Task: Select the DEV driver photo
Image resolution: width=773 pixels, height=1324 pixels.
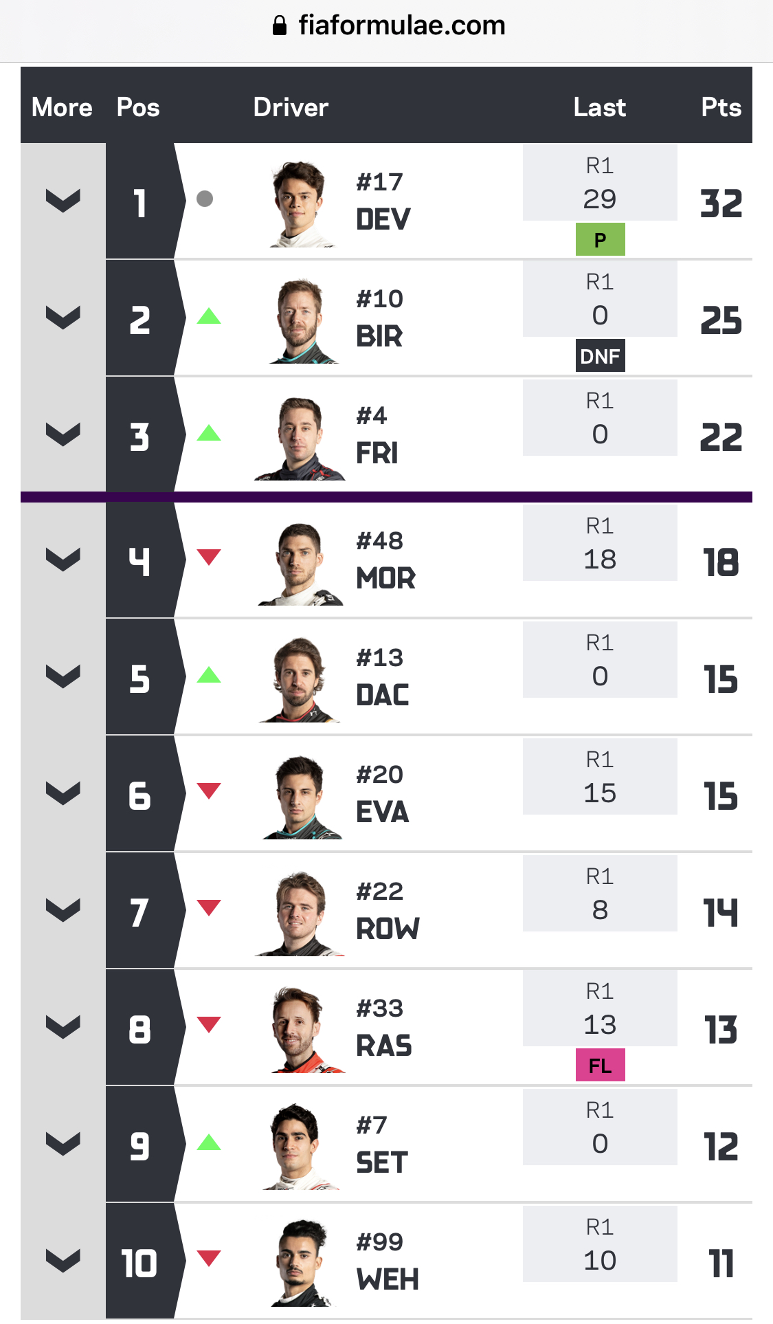Action: [300, 203]
